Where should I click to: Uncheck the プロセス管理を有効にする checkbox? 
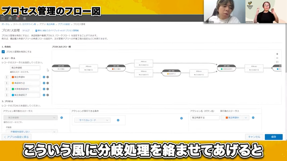point(3,51)
